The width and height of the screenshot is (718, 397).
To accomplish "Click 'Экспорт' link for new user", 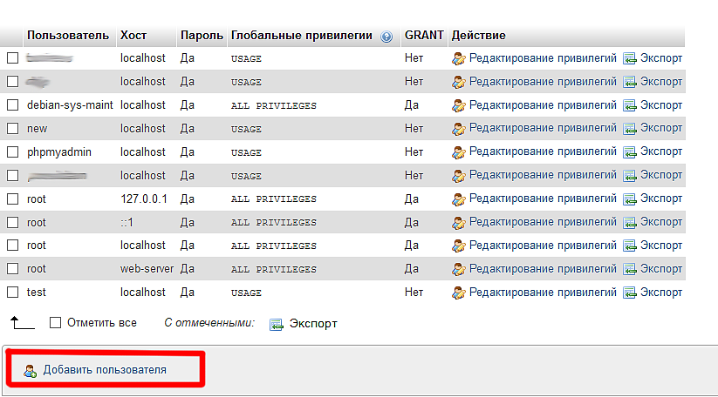I will pyautogui.click(x=661, y=129).
